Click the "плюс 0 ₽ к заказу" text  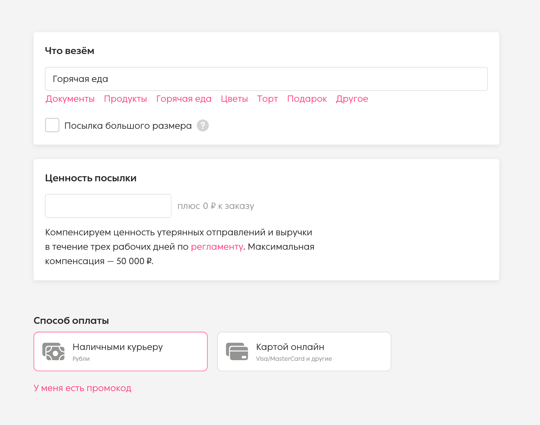(216, 206)
